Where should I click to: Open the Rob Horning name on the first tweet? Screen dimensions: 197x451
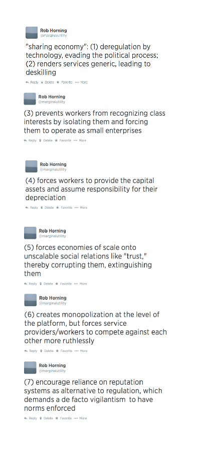click(54, 31)
